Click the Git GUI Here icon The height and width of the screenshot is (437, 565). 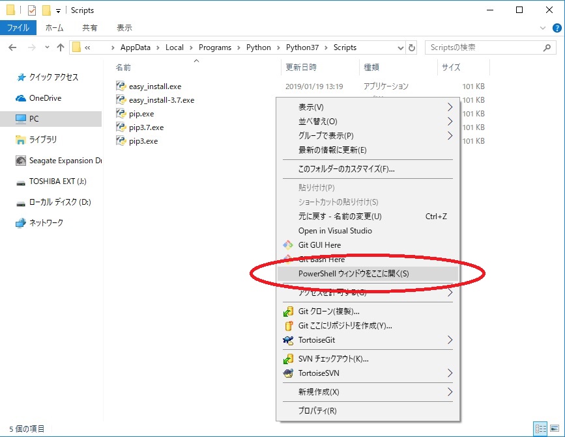coord(288,245)
